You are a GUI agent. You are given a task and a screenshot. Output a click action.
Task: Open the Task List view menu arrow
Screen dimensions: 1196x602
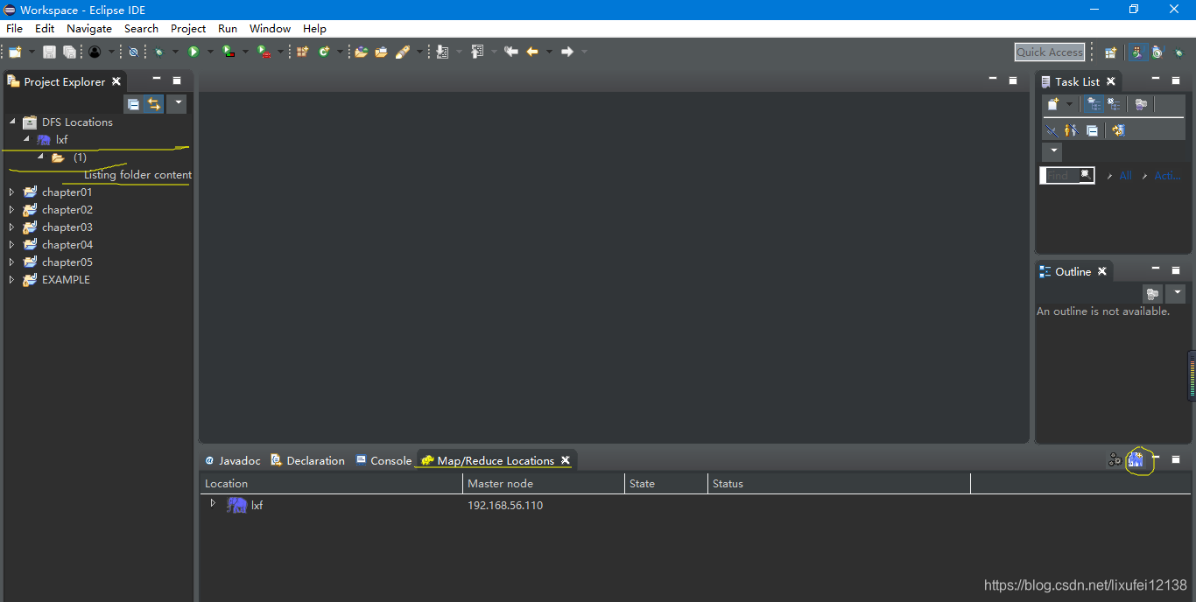[1053, 151]
